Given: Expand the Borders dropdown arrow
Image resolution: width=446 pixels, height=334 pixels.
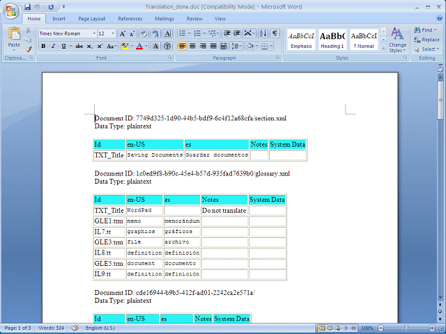Looking at the screenshot, I should pos(271,46).
